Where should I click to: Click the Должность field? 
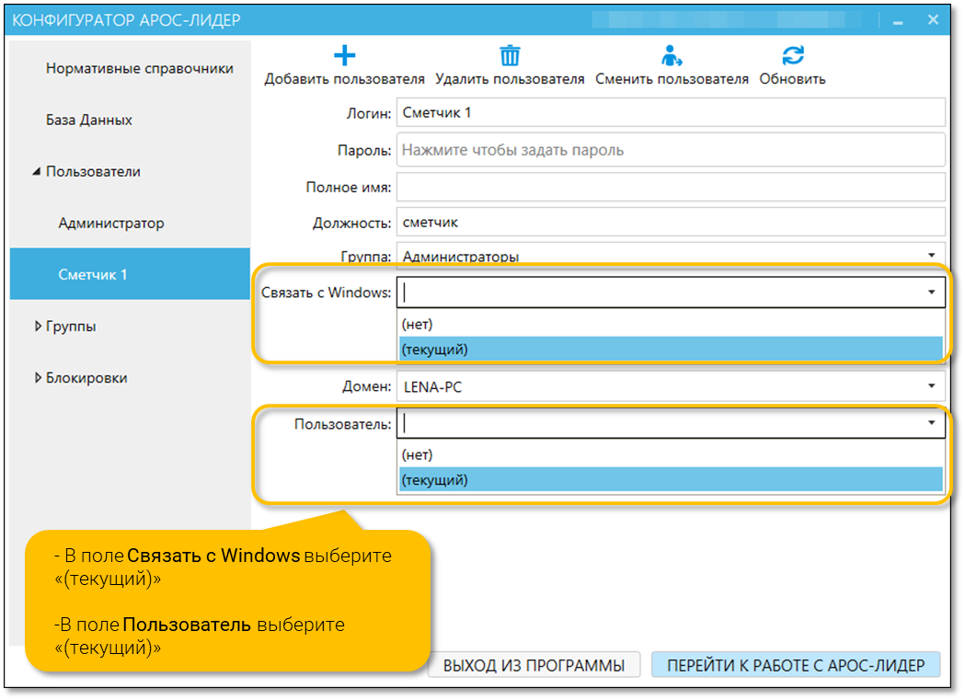(x=671, y=222)
